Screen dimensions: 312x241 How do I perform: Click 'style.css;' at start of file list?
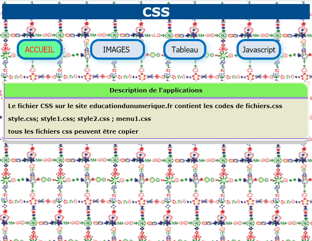click(23, 119)
